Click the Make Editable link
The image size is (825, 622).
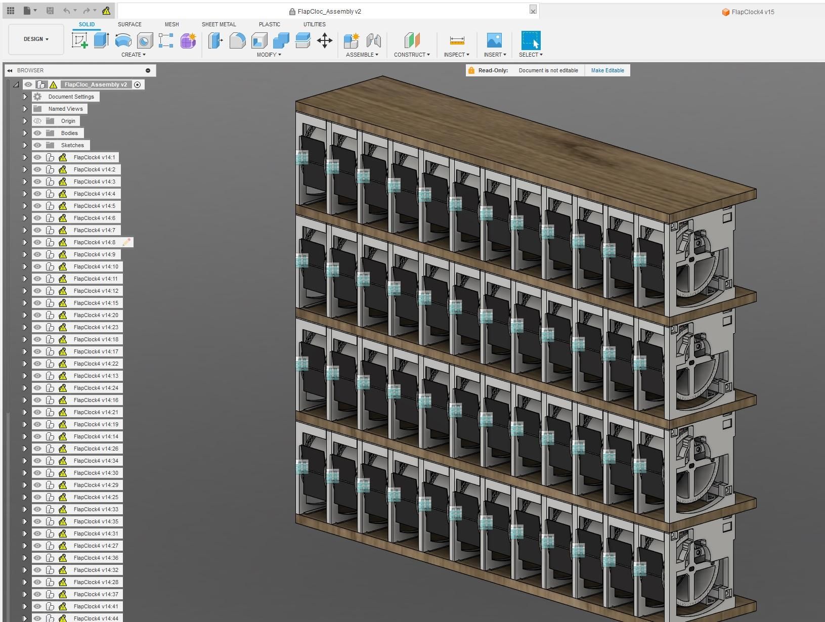point(607,70)
